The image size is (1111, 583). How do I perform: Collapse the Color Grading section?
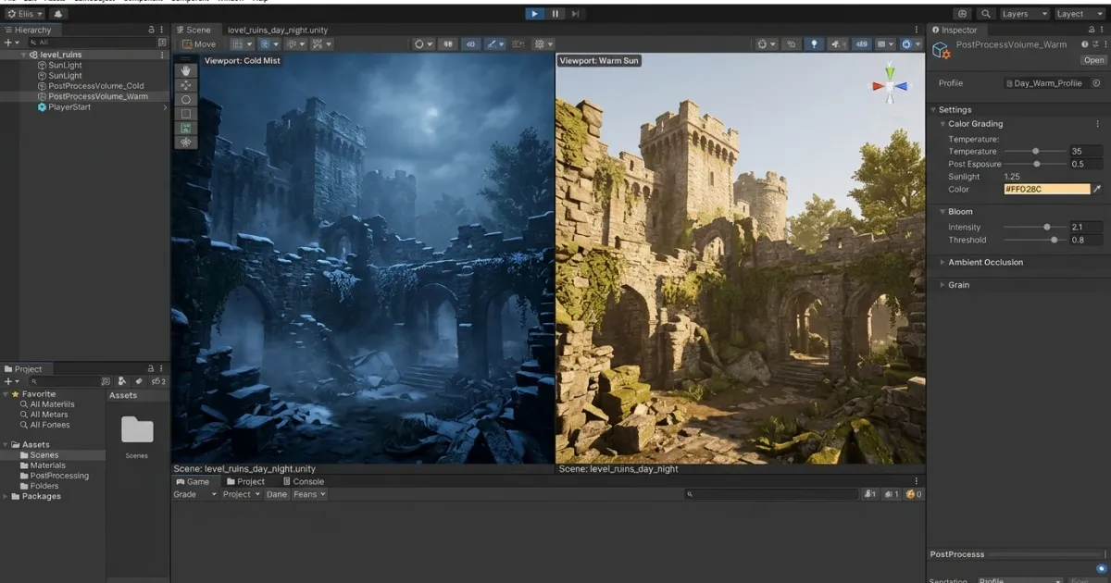[x=942, y=123]
